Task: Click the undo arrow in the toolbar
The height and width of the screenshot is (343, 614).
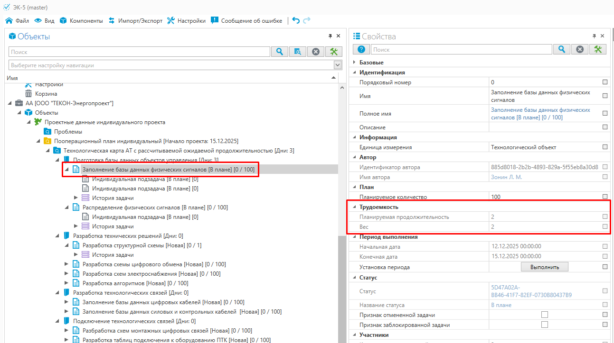Action: 296,20
